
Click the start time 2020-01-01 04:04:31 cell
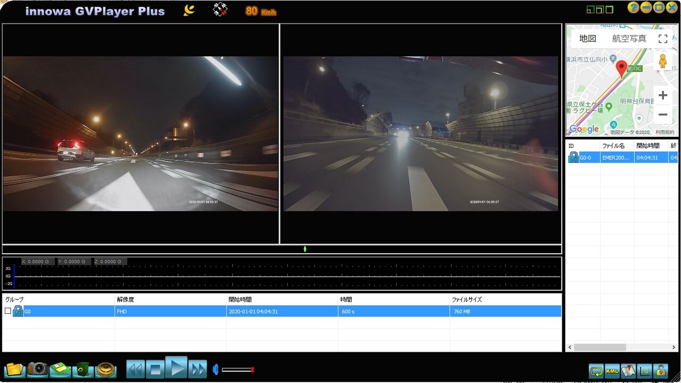tap(283, 311)
